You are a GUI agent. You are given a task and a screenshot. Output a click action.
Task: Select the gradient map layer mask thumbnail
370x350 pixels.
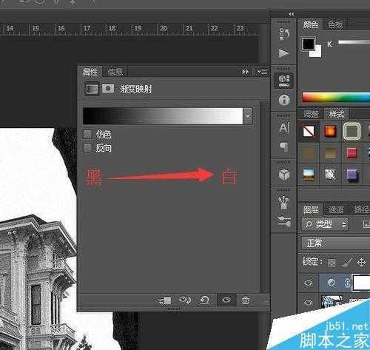362,283
